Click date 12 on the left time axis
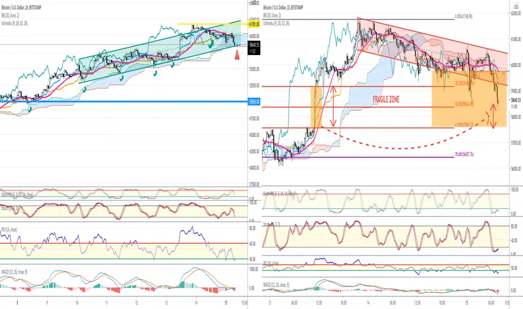This screenshot has width=523, height=309. 136,303
